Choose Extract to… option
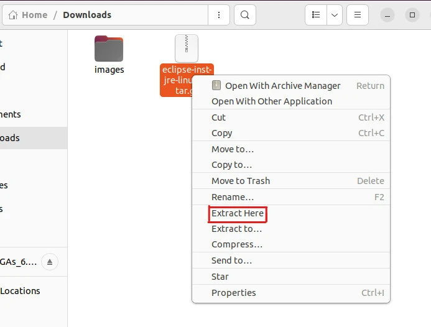Viewport: 431px width, 327px height. click(x=236, y=229)
